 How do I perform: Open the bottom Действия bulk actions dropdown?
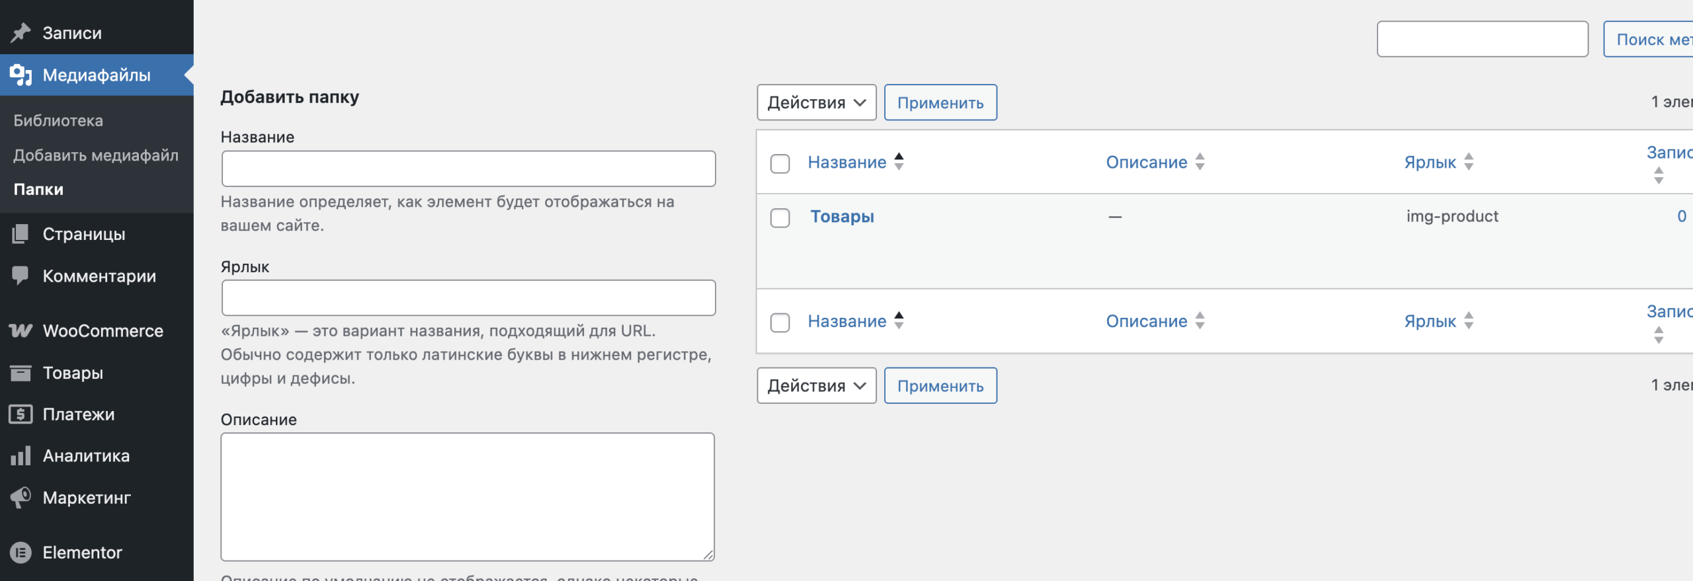click(817, 385)
